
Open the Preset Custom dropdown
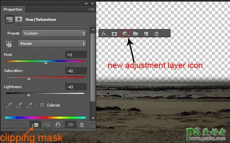(x=54, y=33)
